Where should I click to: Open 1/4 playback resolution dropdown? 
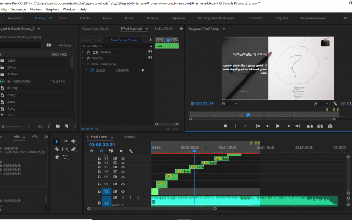tap(320, 103)
